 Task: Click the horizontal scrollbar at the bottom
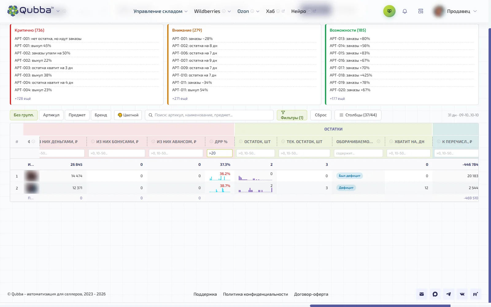coord(380,305)
